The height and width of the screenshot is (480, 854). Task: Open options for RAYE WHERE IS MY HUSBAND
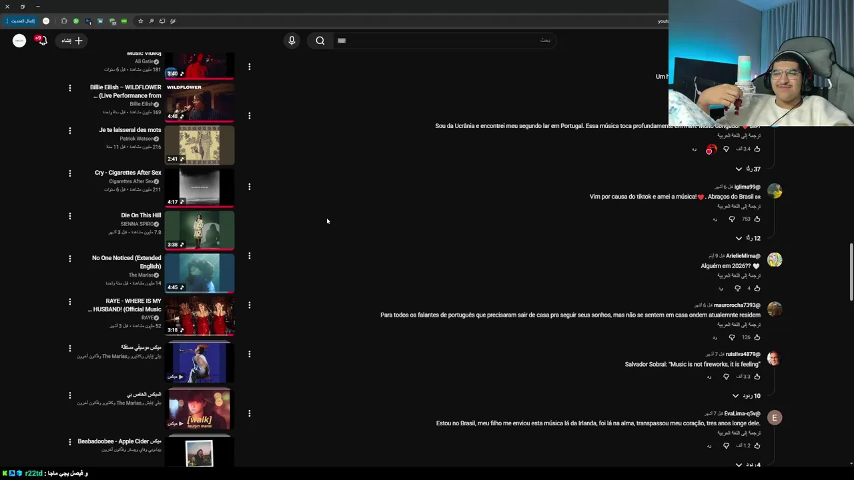tap(69, 301)
